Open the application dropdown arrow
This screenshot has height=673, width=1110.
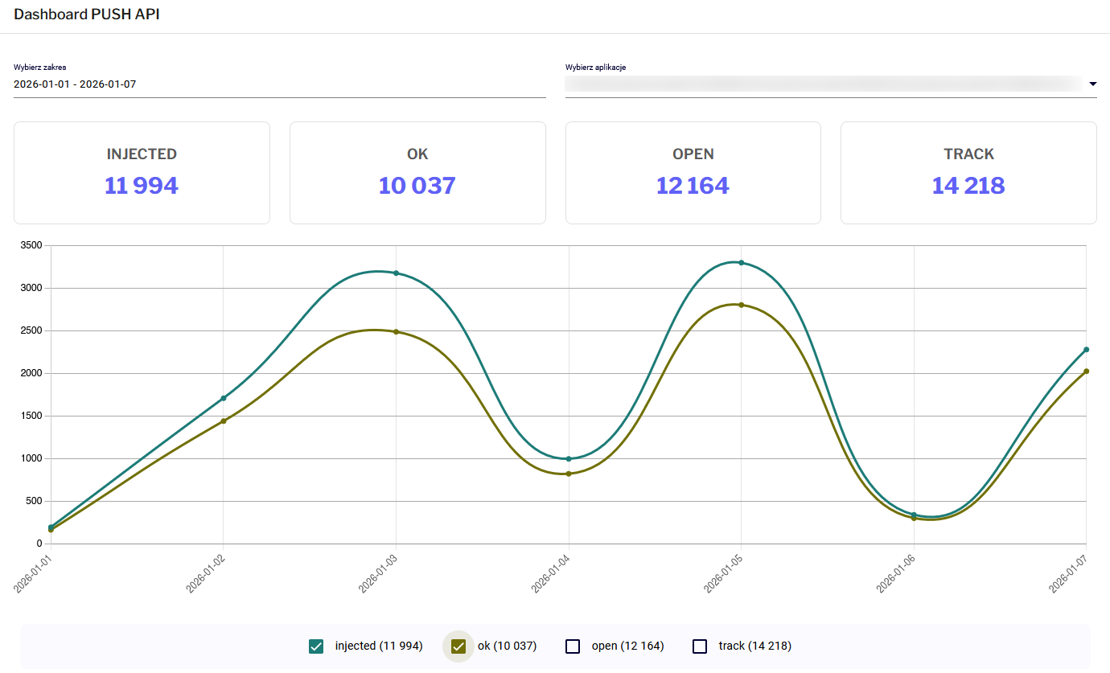click(x=1092, y=84)
